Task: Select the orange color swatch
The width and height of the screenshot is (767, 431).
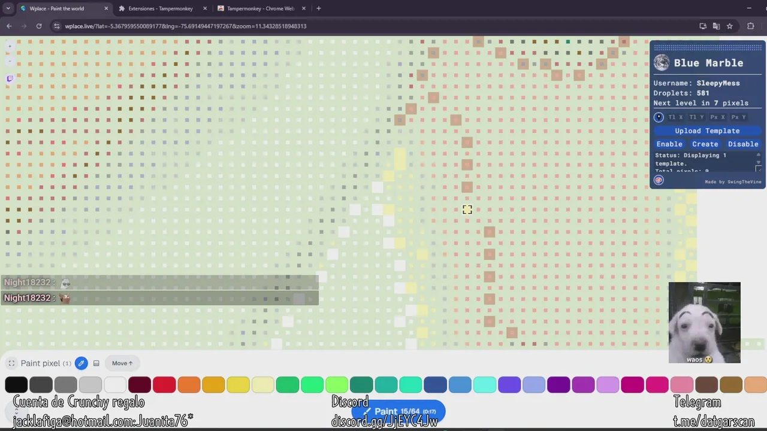Action: click(x=189, y=384)
